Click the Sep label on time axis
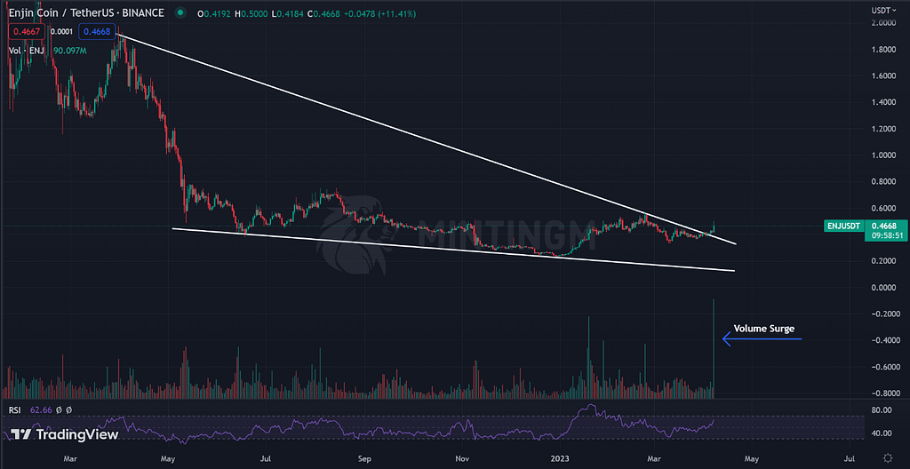 click(x=364, y=458)
